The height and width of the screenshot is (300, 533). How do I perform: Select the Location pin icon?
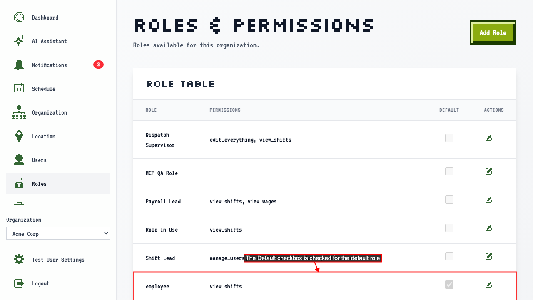19,136
